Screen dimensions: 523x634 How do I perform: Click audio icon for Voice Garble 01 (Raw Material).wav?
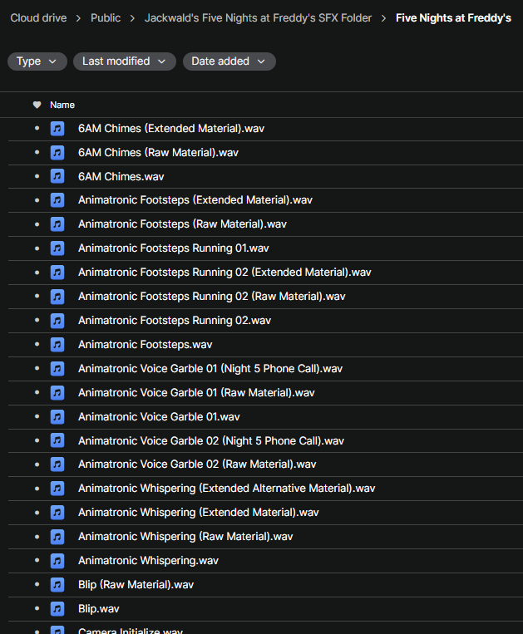click(57, 392)
